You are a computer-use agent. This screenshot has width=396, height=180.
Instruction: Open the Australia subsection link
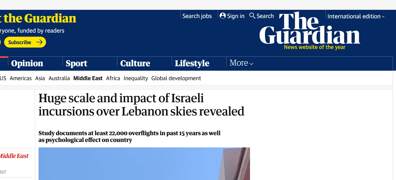[x=59, y=78]
